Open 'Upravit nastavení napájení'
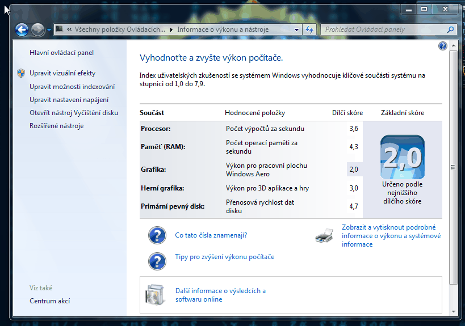Screen dimensions: 465x326 (x=69, y=100)
